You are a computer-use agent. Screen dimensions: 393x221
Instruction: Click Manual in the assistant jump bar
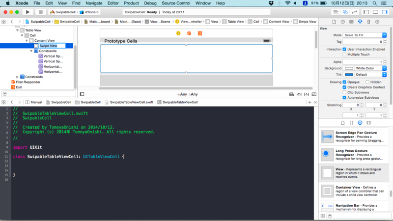pos(33,102)
